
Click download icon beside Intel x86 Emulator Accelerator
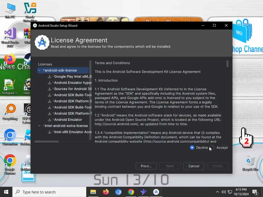pyautogui.click(x=50, y=132)
